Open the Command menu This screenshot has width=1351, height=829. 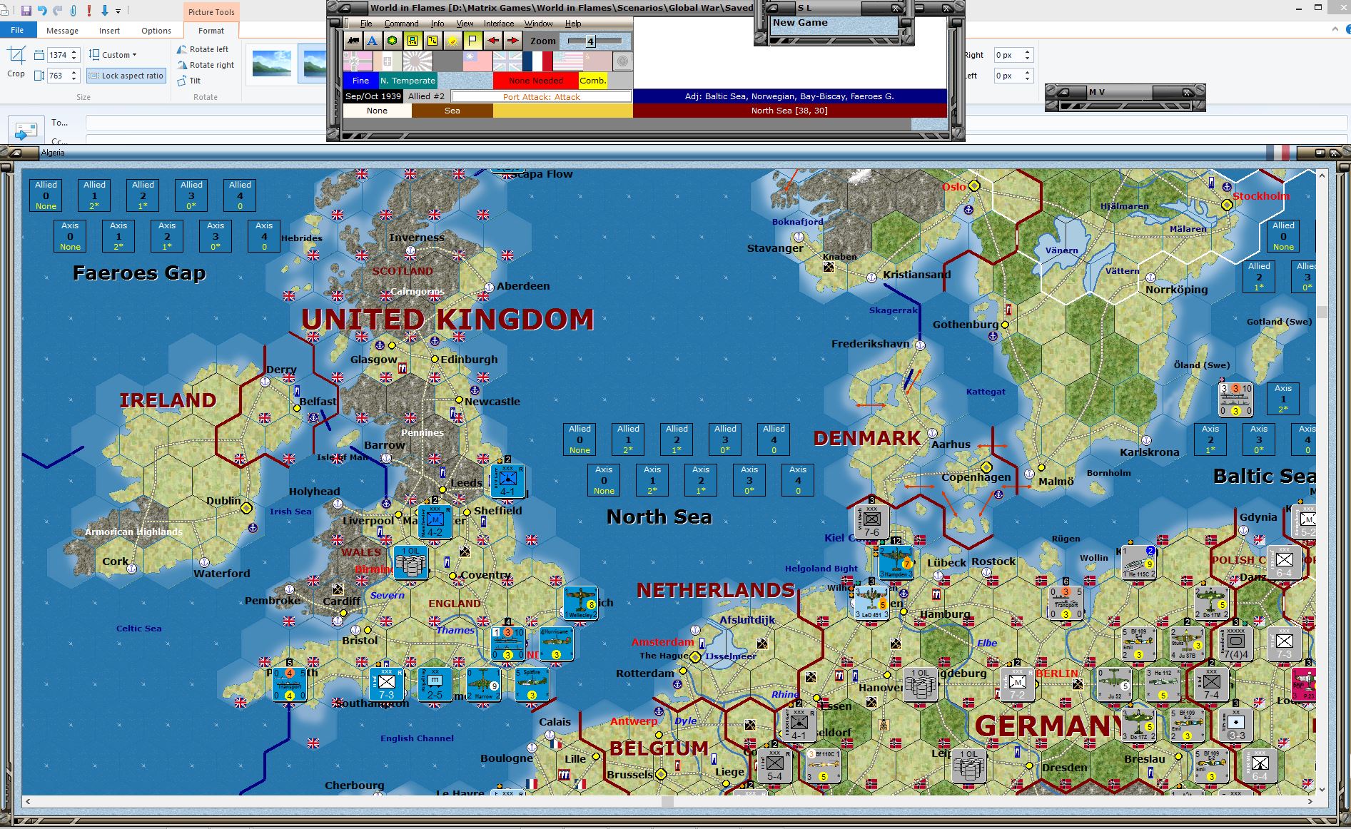401,24
